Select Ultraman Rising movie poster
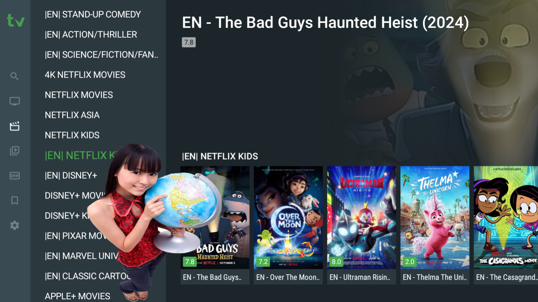The height and width of the screenshot is (302, 538). coord(362,225)
